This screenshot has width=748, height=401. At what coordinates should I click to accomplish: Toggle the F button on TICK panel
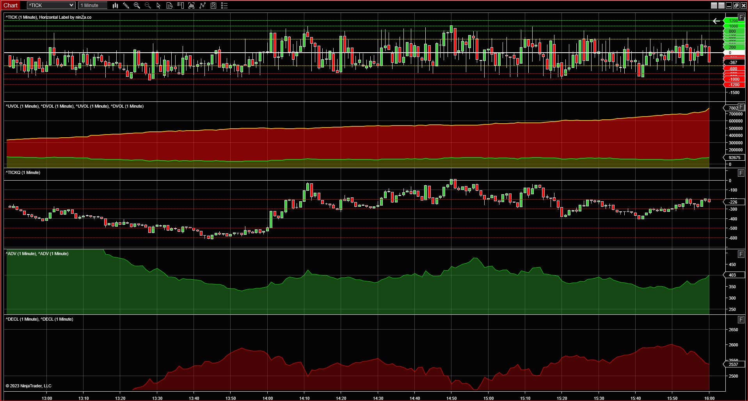tap(741, 17)
